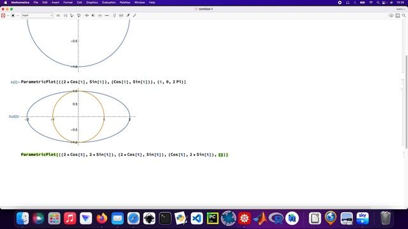Click the horizontal line toolbar icon
Image resolution: width=408 pixels, height=229 pixels.
[x=106, y=15]
